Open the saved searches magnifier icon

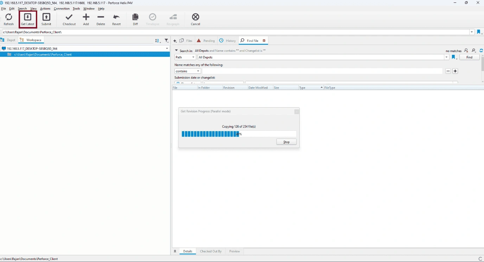(x=474, y=51)
